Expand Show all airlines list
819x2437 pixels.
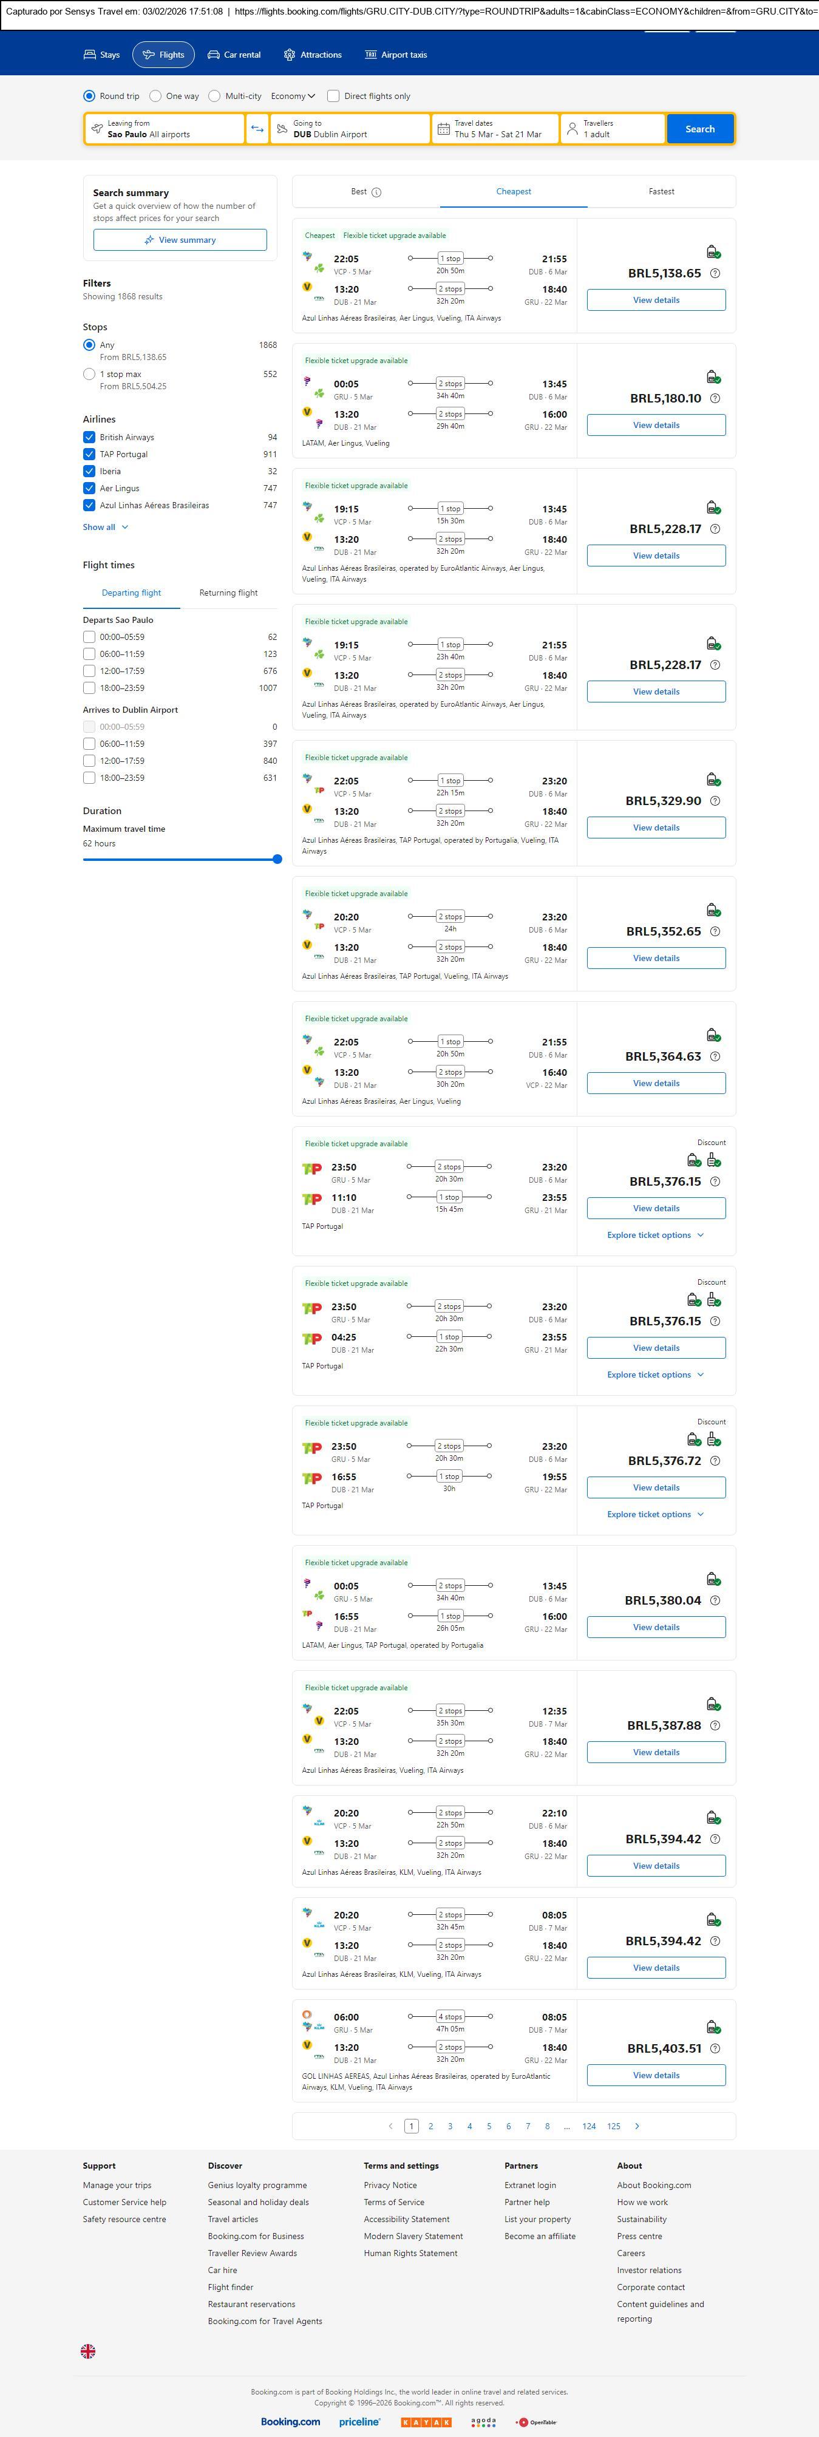(x=105, y=527)
